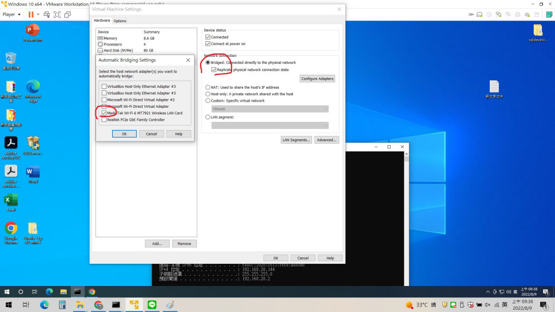The width and height of the screenshot is (555, 312).
Task: Select the Recycle Bin desktop icon
Action: pyautogui.click(x=11, y=61)
